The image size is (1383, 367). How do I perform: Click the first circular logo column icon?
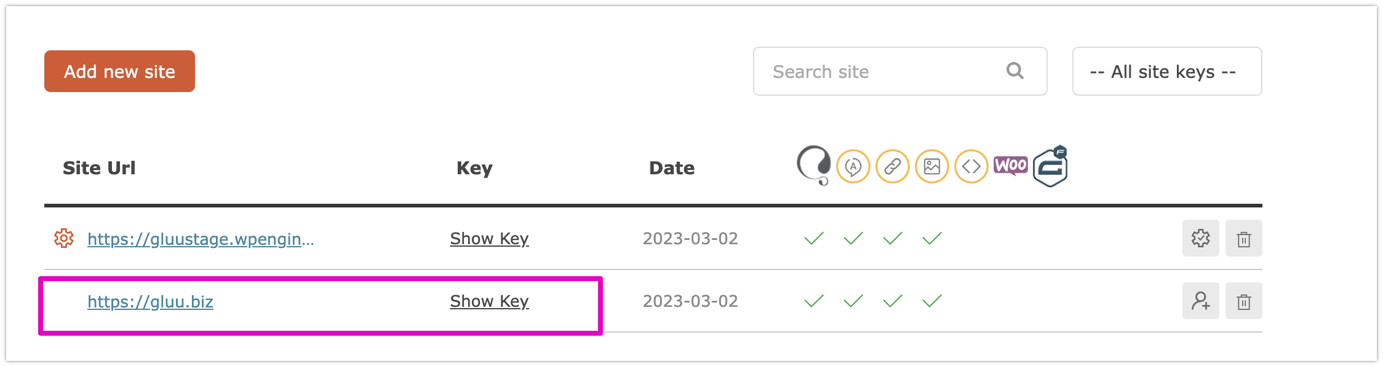[814, 165]
